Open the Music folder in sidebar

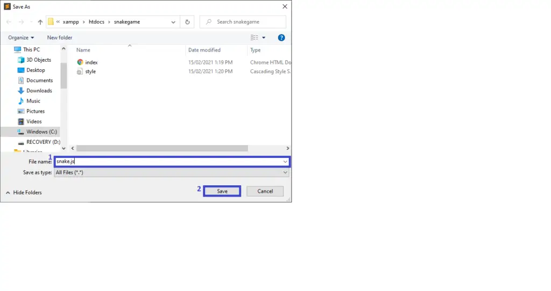coord(33,101)
